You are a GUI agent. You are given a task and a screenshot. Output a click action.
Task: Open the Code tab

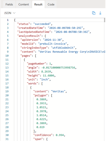(51, 4)
